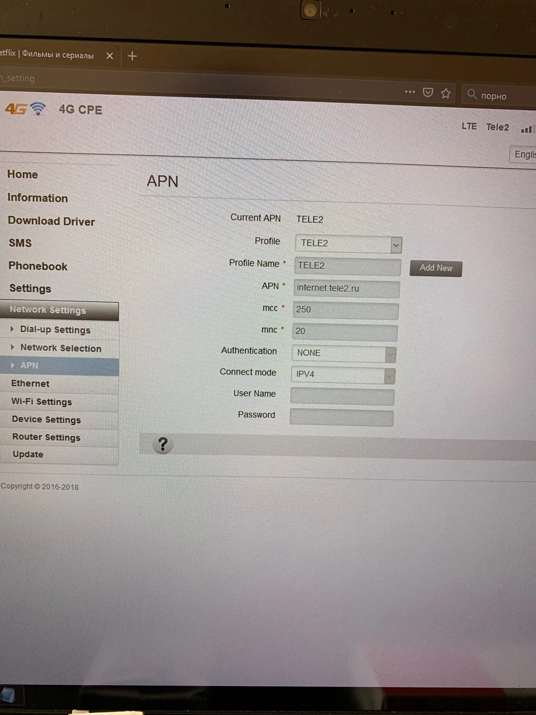Screen dimensions: 536x715
Task: Open Router Settings
Action: [46, 437]
